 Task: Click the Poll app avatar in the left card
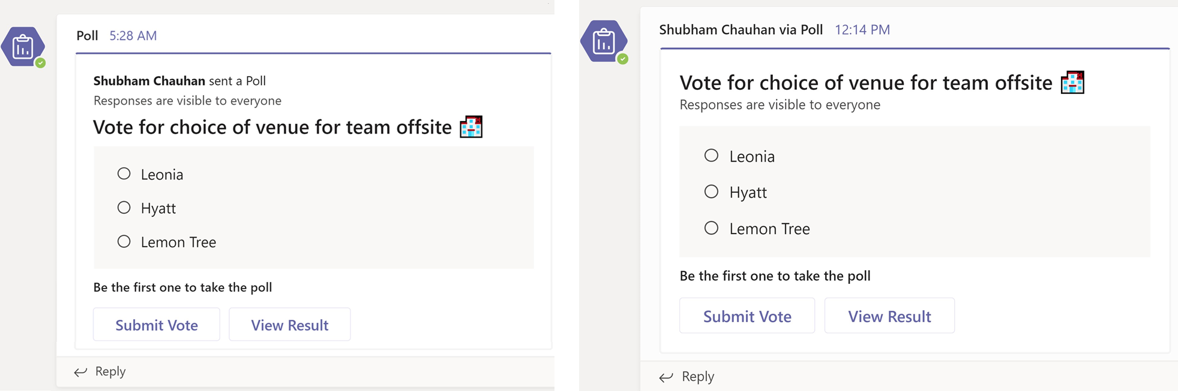[23, 47]
